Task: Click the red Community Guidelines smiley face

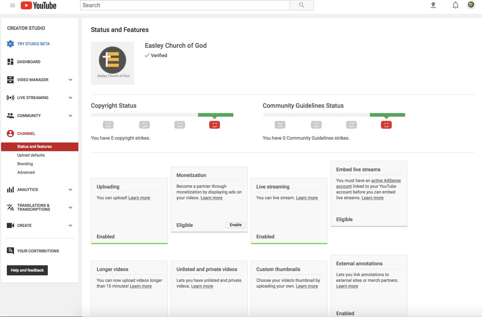Action: (x=386, y=125)
